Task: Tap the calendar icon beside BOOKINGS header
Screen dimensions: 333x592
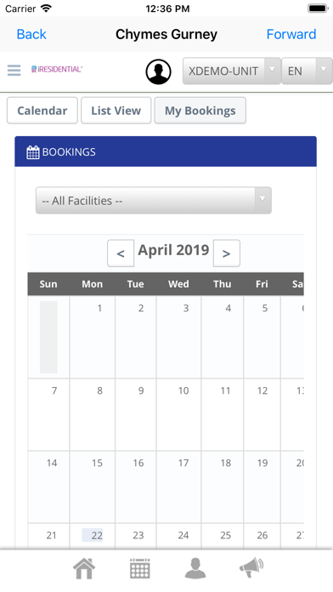Action: click(33, 152)
